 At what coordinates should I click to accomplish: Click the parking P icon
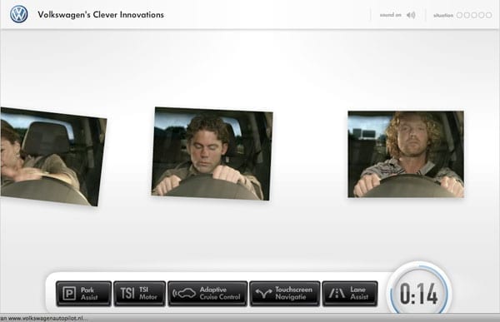coord(69,294)
